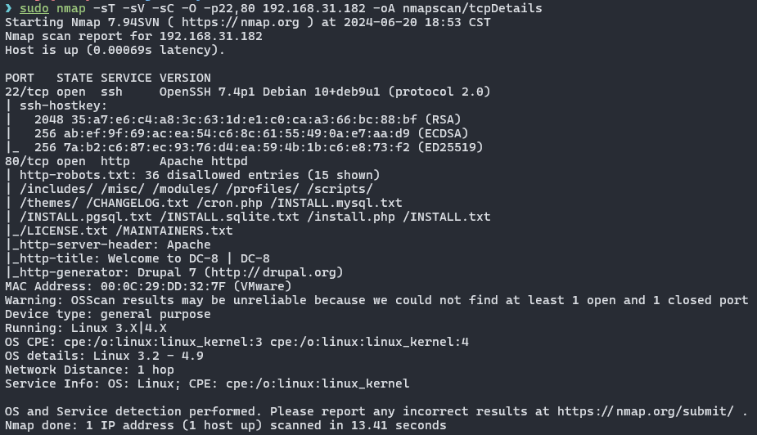Click the http://drupal.org generator link
Image resolution: width=757 pixels, height=435 pixels.
(273, 272)
